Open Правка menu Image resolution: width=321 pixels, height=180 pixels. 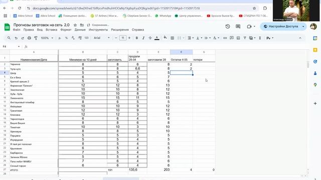(29, 30)
